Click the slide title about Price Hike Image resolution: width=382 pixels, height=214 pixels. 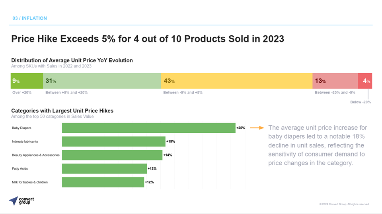pos(148,39)
